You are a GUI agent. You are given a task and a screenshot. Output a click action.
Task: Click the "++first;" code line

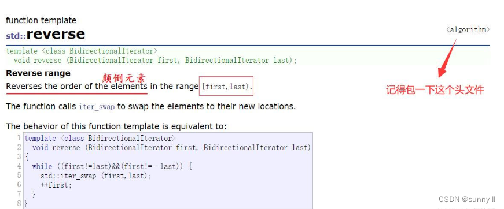pos(56,185)
